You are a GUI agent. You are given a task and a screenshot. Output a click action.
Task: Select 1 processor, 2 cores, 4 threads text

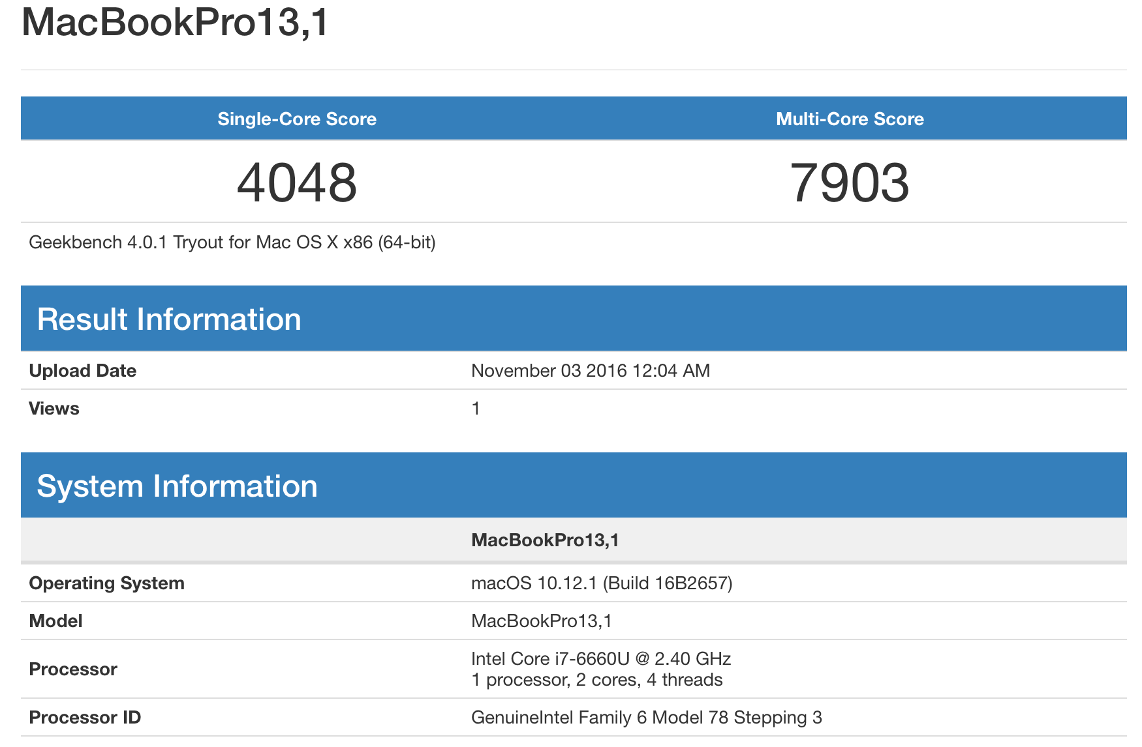tap(597, 680)
